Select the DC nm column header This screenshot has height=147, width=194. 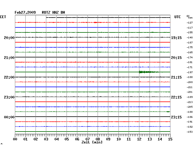190,17
